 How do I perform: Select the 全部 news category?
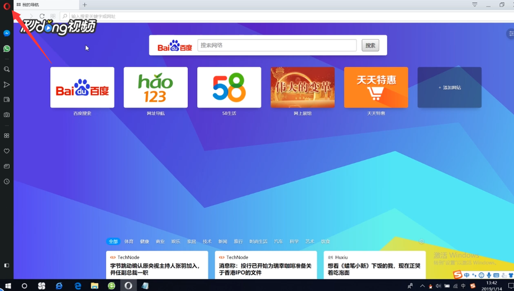point(113,241)
